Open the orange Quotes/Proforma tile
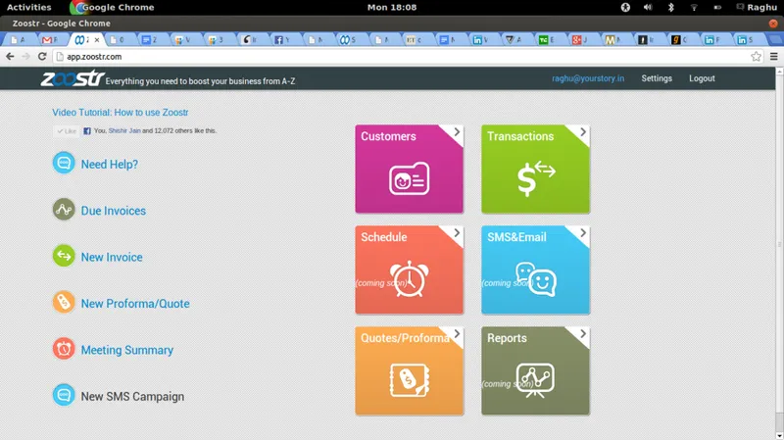This screenshot has width=784, height=440. 408,372
